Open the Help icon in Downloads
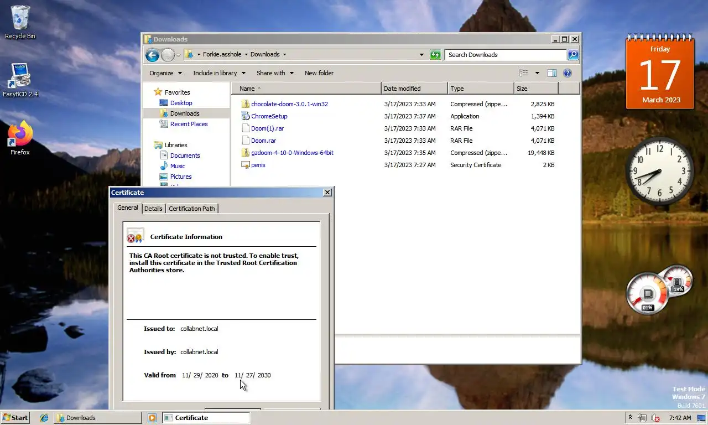 (x=567, y=73)
